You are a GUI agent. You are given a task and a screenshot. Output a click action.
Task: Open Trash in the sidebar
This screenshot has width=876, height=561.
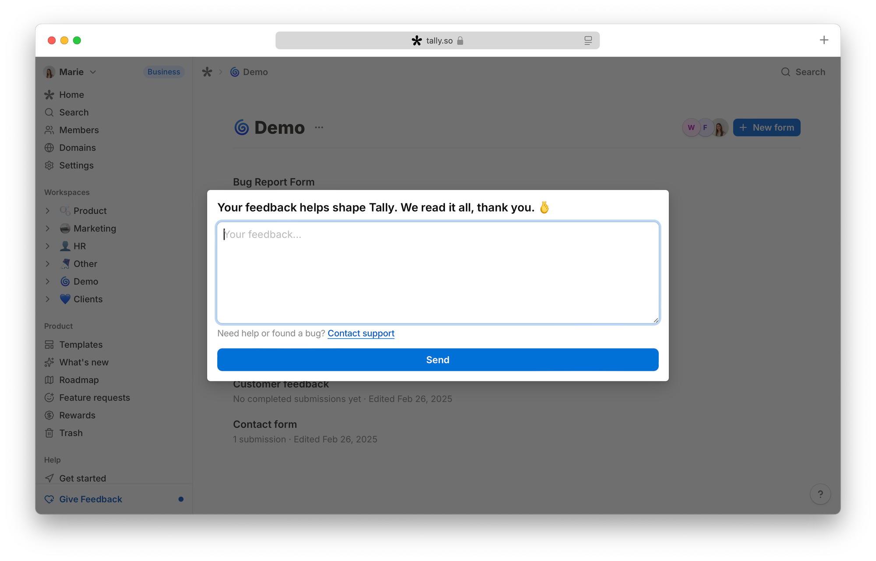pyautogui.click(x=71, y=433)
